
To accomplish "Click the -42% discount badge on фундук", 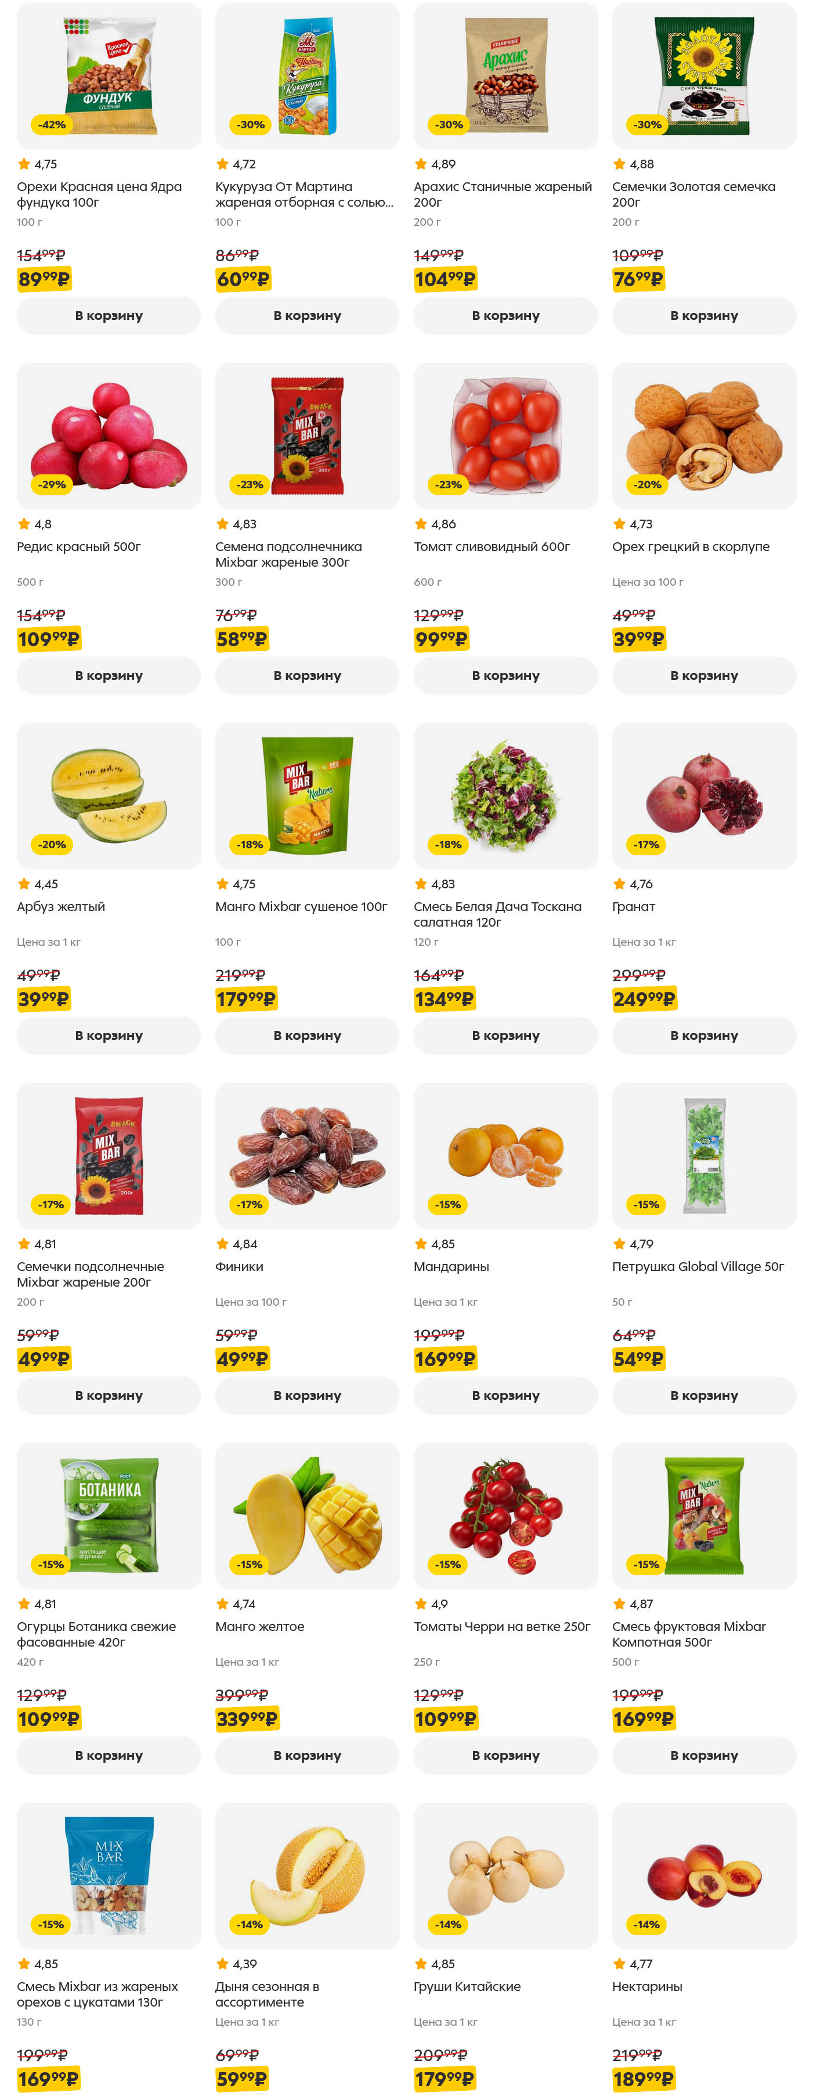I will click(x=52, y=124).
